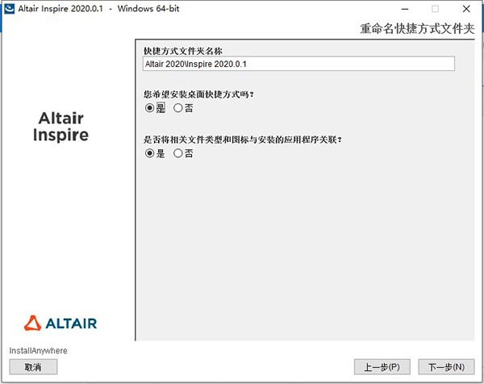Choose 否 for file type association

pos(178,153)
